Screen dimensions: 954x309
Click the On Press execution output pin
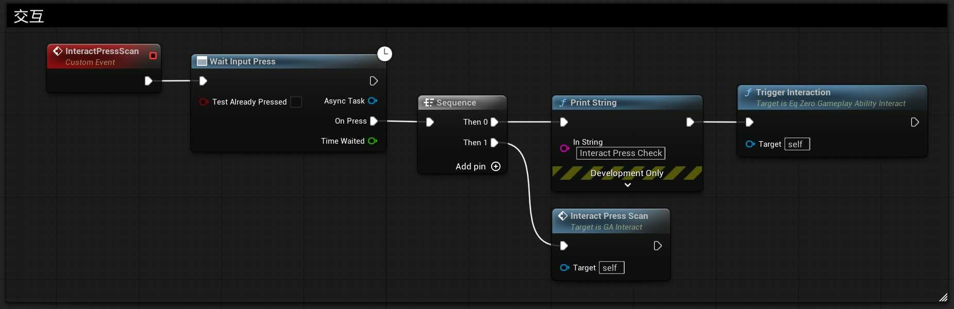[x=374, y=121]
